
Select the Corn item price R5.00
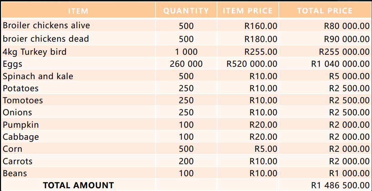click(x=266, y=149)
